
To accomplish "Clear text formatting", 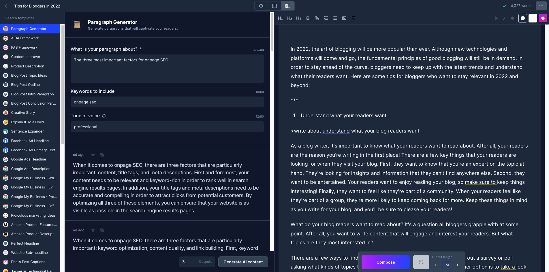I will (x=353, y=18).
